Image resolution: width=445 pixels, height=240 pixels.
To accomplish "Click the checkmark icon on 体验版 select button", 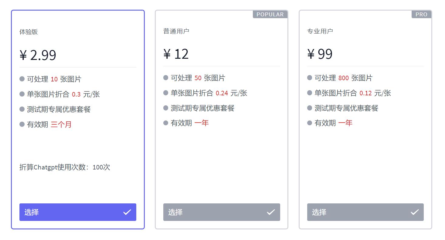I will pos(127,212).
